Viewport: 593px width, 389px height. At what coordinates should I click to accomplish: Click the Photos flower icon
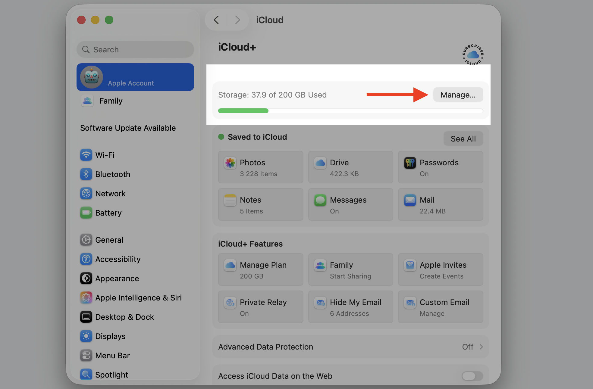coord(230,163)
